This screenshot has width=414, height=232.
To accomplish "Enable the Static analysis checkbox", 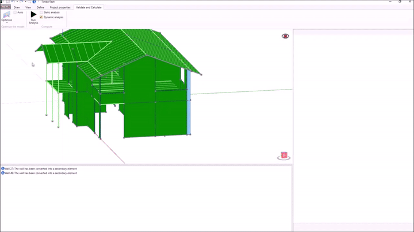I will [41, 12].
